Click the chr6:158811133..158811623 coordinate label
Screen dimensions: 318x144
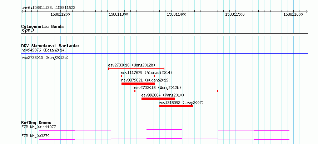(x=48, y=8)
